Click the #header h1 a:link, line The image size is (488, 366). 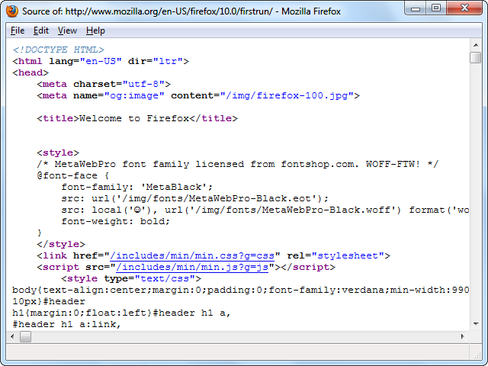click(x=66, y=325)
